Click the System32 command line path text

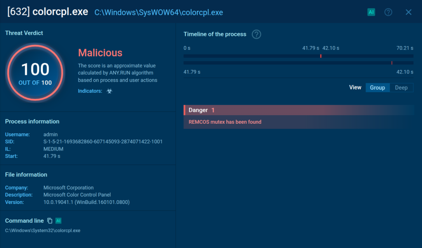click(42, 230)
